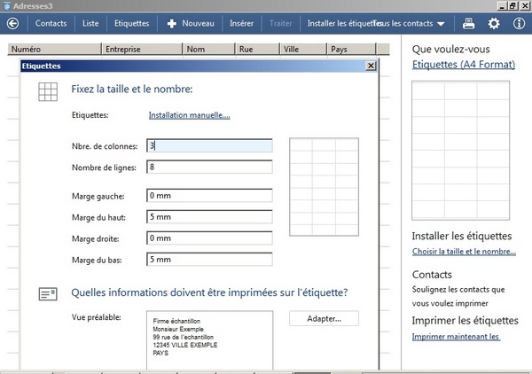
Task: Click the Contacts sidebar heading
Action: [432, 275]
